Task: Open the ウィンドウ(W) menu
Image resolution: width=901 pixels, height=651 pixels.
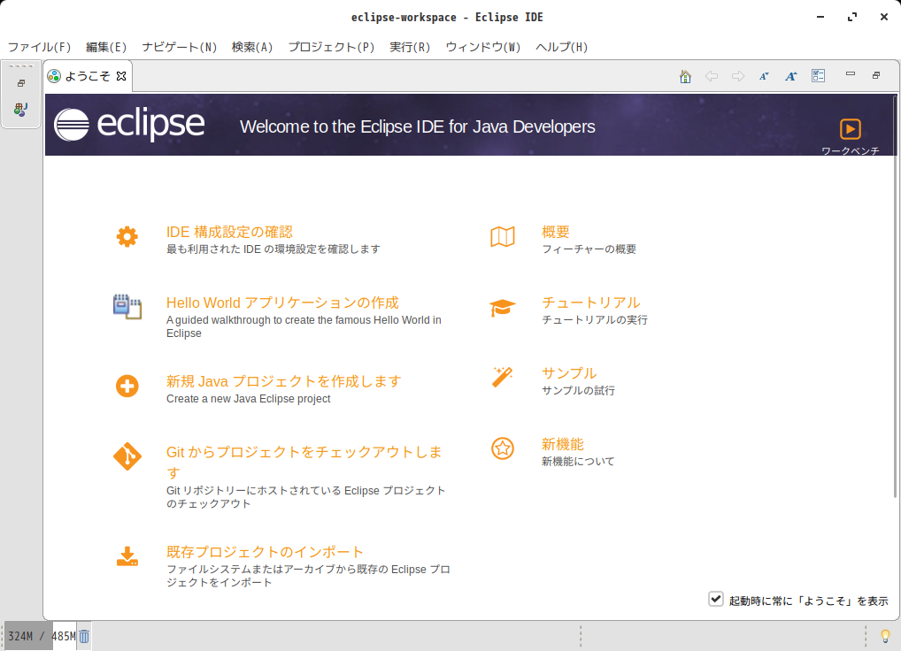Action: coord(482,47)
